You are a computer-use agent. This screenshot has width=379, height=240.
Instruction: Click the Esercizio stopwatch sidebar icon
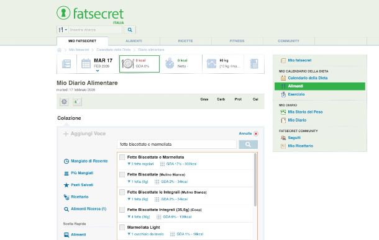(x=283, y=94)
